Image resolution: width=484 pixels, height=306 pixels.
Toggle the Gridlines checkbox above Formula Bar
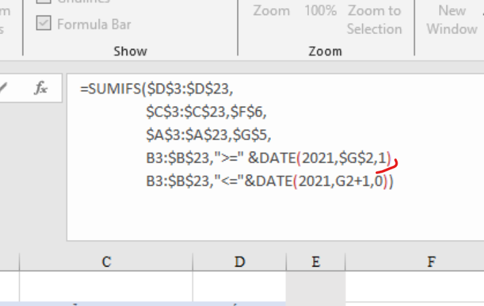click(x=44, y=1)
